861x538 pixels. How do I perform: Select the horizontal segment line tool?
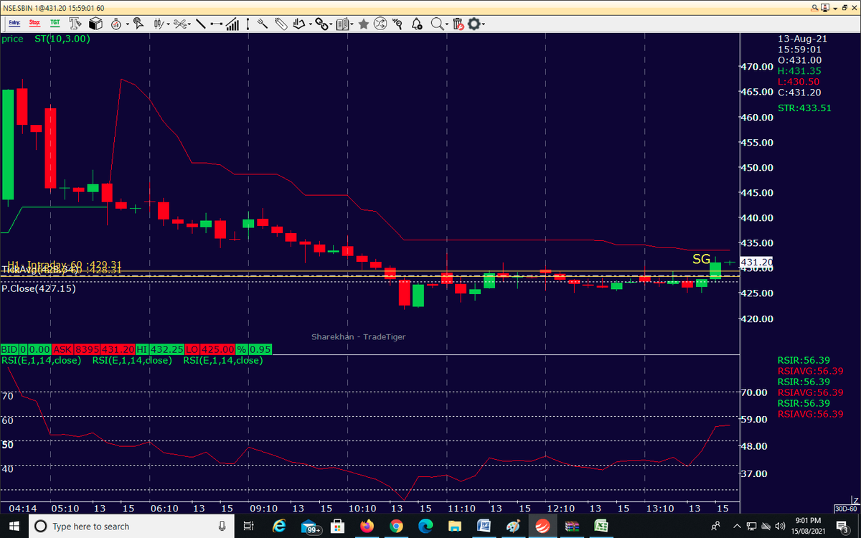tap(217, 24)
